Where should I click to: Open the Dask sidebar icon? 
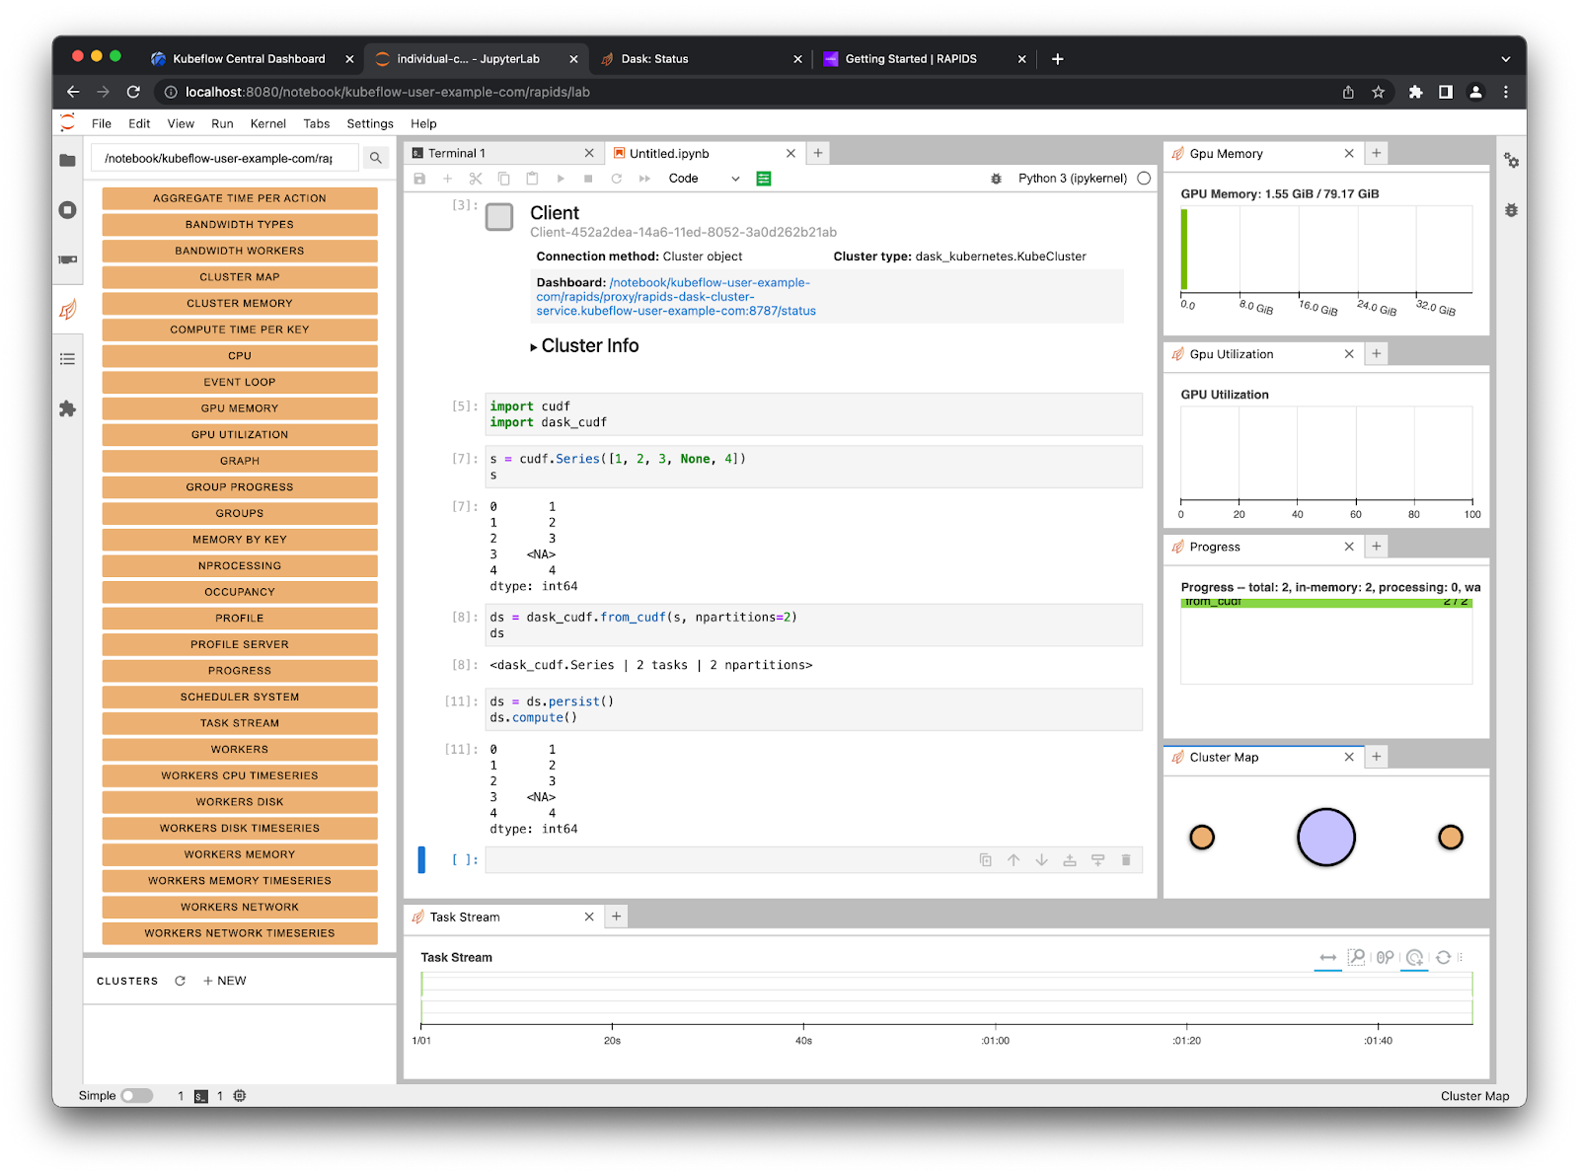[67, 309]
